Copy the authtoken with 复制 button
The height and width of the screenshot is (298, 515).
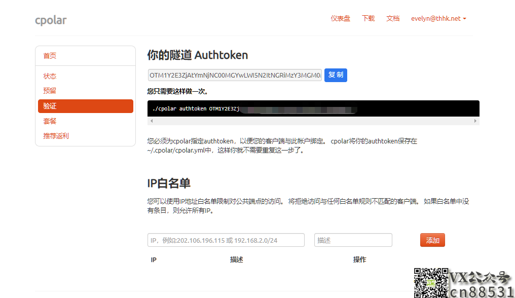tap(336, 75)
